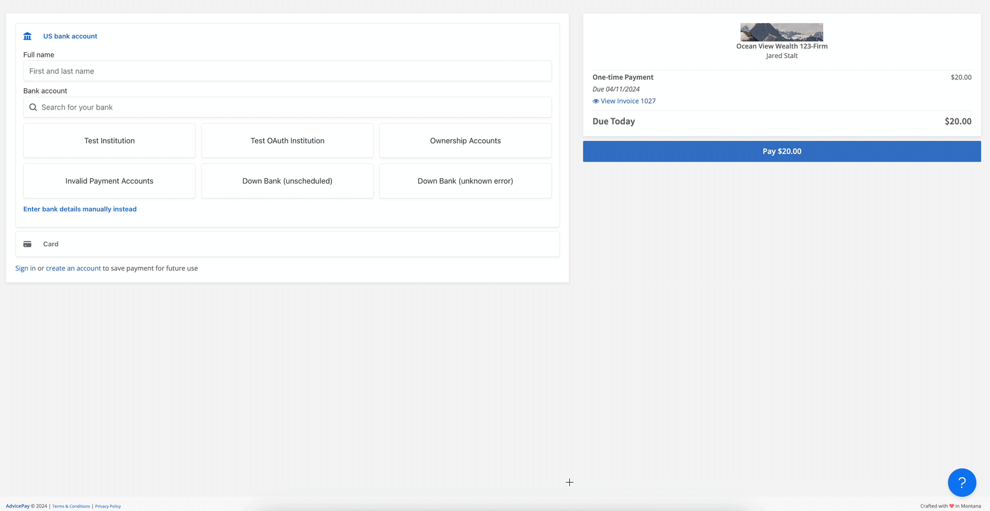Click the search magnifier icon

click(x=33, y=107)
